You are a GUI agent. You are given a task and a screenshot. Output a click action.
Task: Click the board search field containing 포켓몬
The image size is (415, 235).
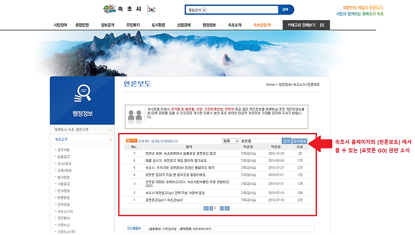pyautogui.click(x=260, y=141)
